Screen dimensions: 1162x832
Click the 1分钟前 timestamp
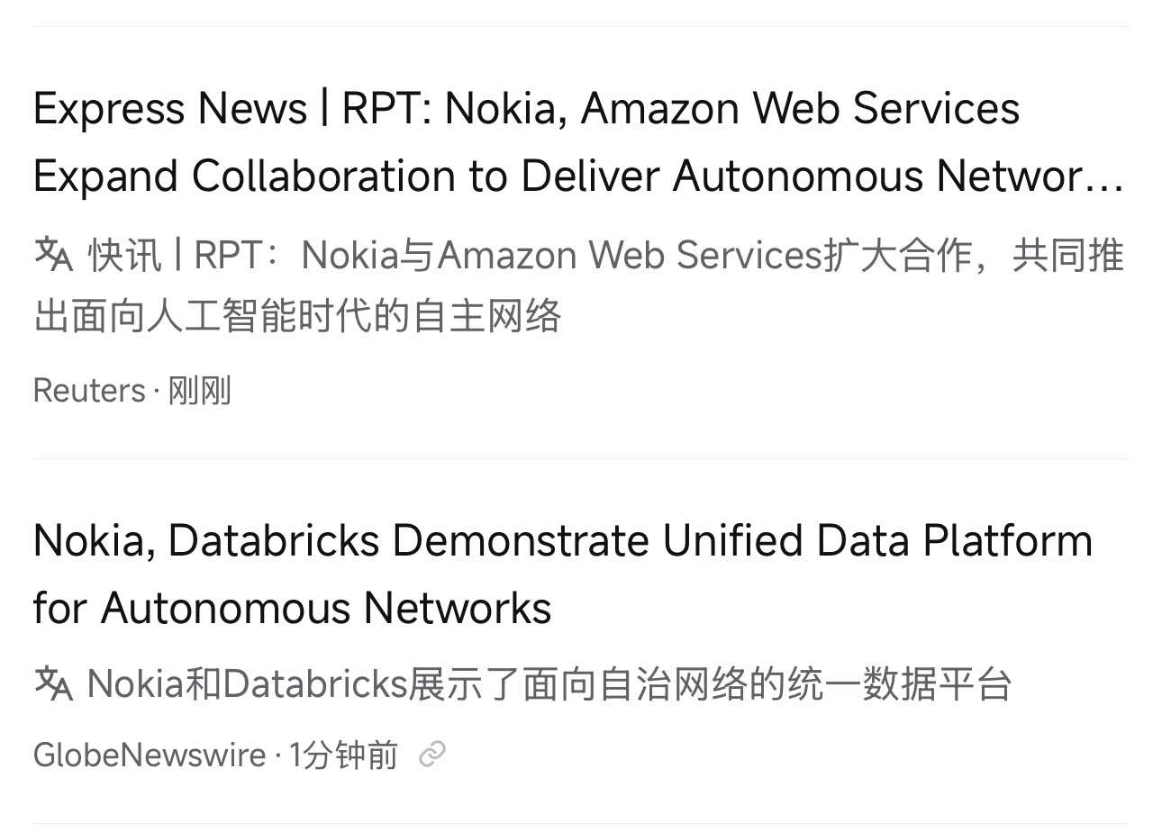pyautogui.click(x=343, y=755)
